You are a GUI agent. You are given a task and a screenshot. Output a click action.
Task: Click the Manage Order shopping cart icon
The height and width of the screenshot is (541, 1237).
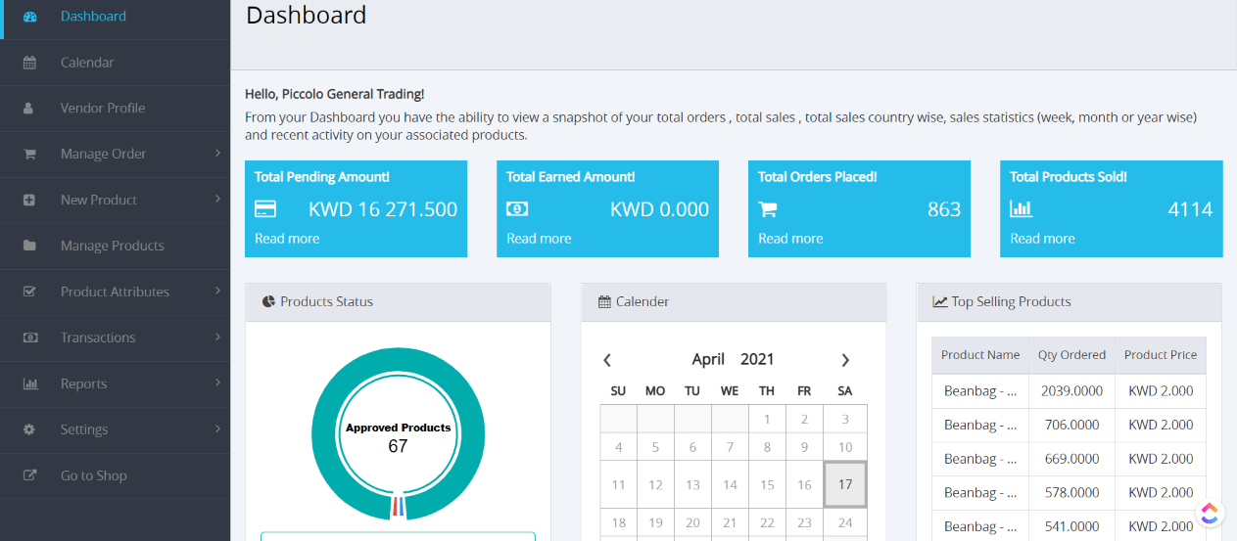click(29, 154)
